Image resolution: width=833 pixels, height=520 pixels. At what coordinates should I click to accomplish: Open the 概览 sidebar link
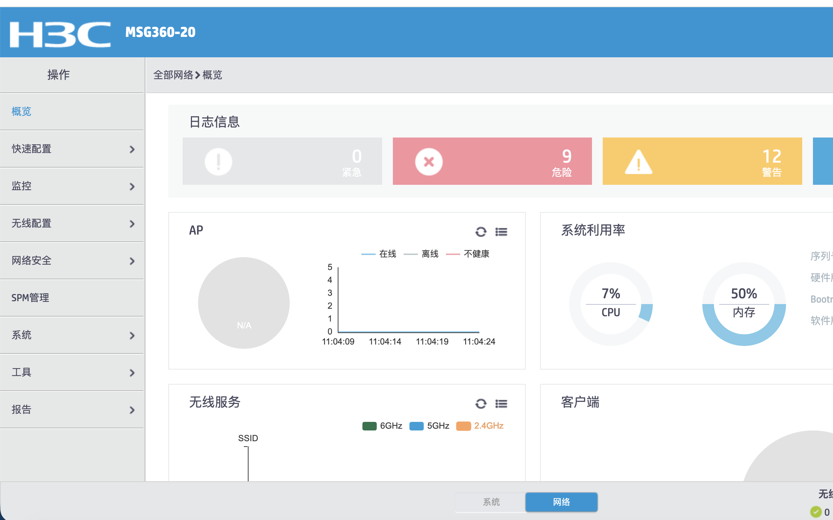point(21,111)
